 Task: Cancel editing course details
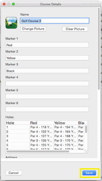(14, 173)
